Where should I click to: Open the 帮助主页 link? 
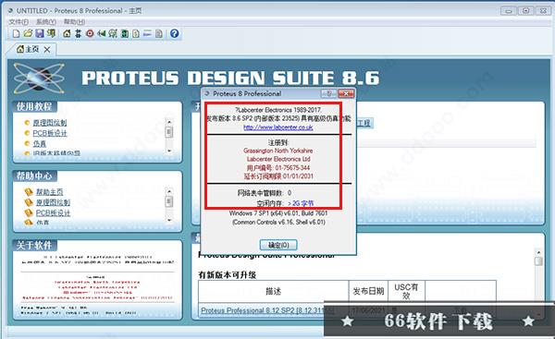click(x=50, y=192)
